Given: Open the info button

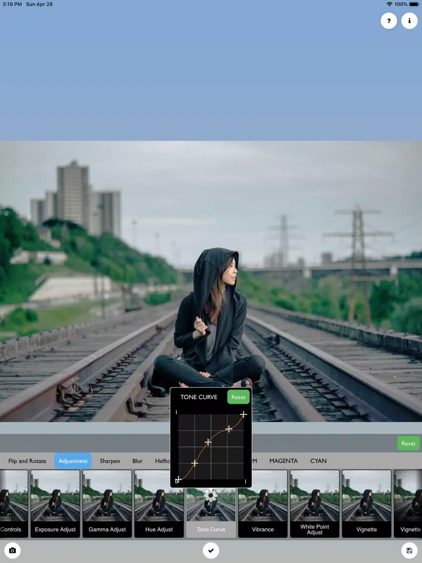Looking at the screenshot, I should [410, 21].
